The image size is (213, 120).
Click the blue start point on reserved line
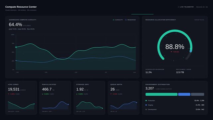[16, 60]
